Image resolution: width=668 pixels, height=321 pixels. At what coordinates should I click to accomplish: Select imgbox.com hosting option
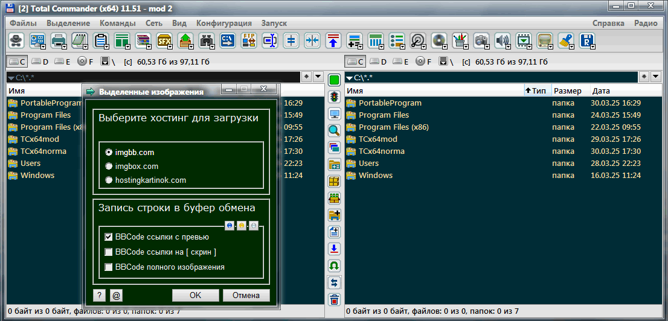132,166
